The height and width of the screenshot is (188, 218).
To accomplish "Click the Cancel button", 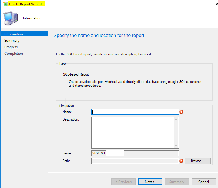I will (x=204, y=182).
